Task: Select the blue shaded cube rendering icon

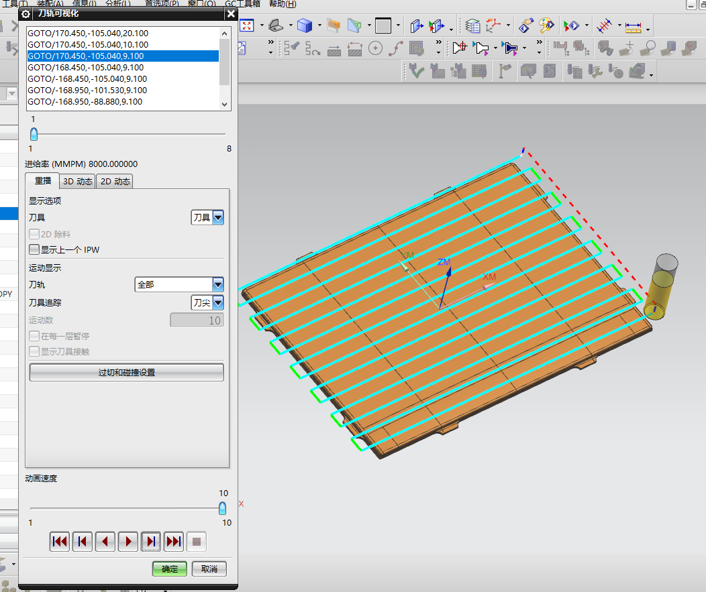Action: click(305, 26)
